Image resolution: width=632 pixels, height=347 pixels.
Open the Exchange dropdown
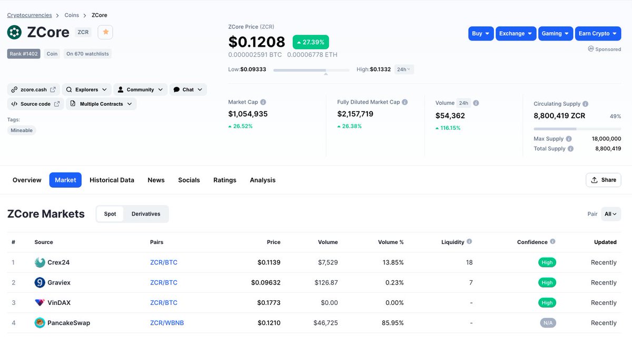516,33
